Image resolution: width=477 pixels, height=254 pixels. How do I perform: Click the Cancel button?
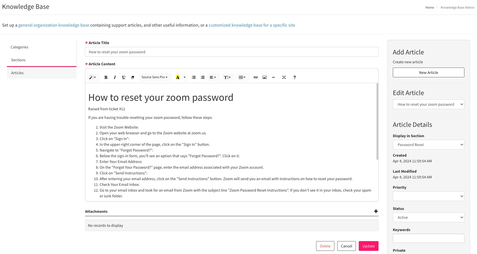(x=346, y=246)
